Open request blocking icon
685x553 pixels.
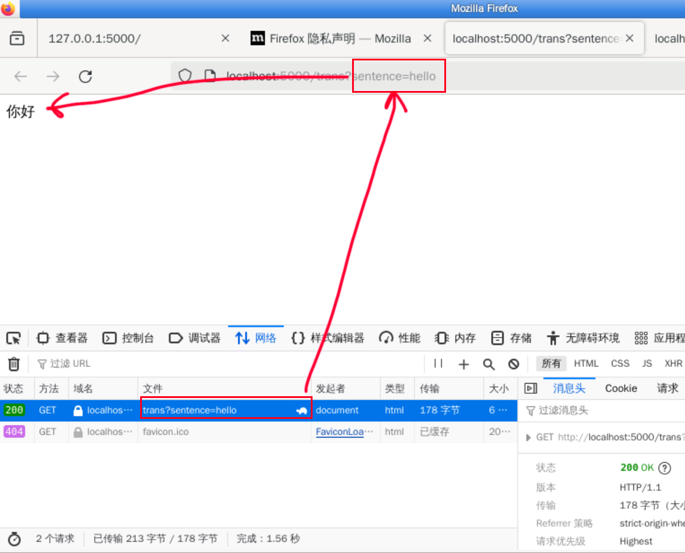tap(514, 364)
